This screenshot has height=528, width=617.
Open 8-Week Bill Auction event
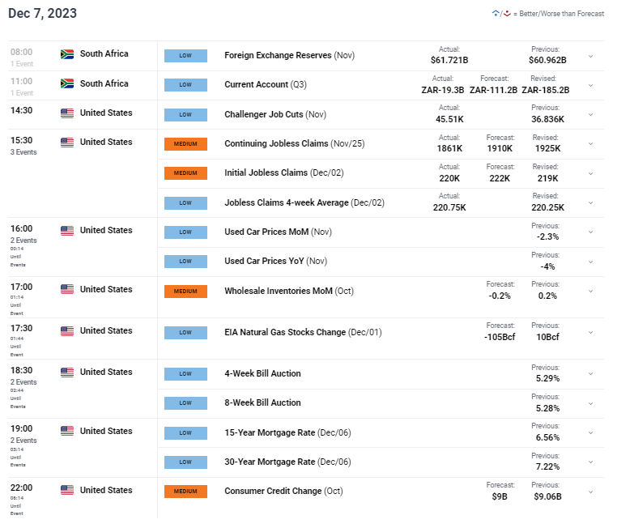(262, 403)
